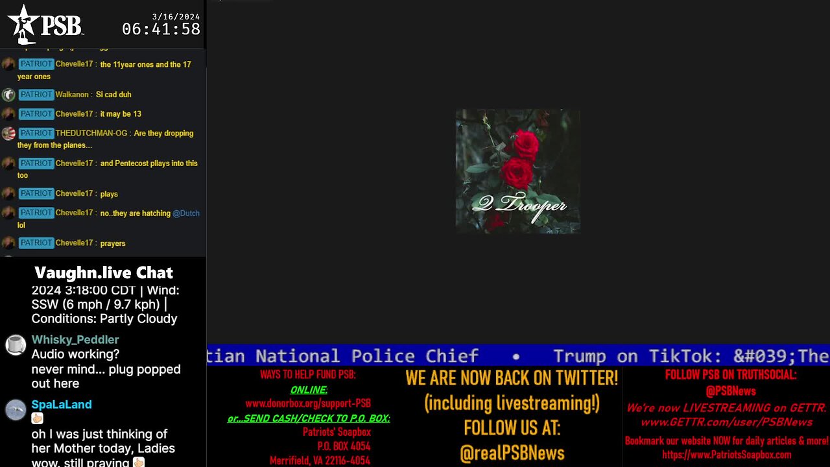Click 'Audio working?' chat message
830x467 pixels.
(x=76, y=354)
